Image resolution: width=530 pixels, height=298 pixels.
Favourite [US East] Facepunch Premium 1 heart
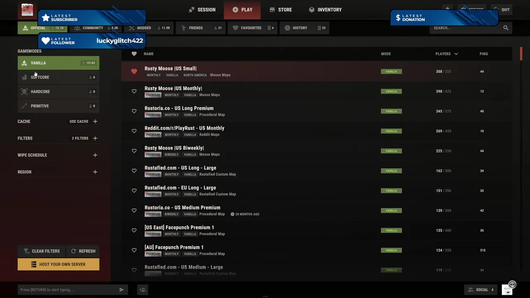134,230
